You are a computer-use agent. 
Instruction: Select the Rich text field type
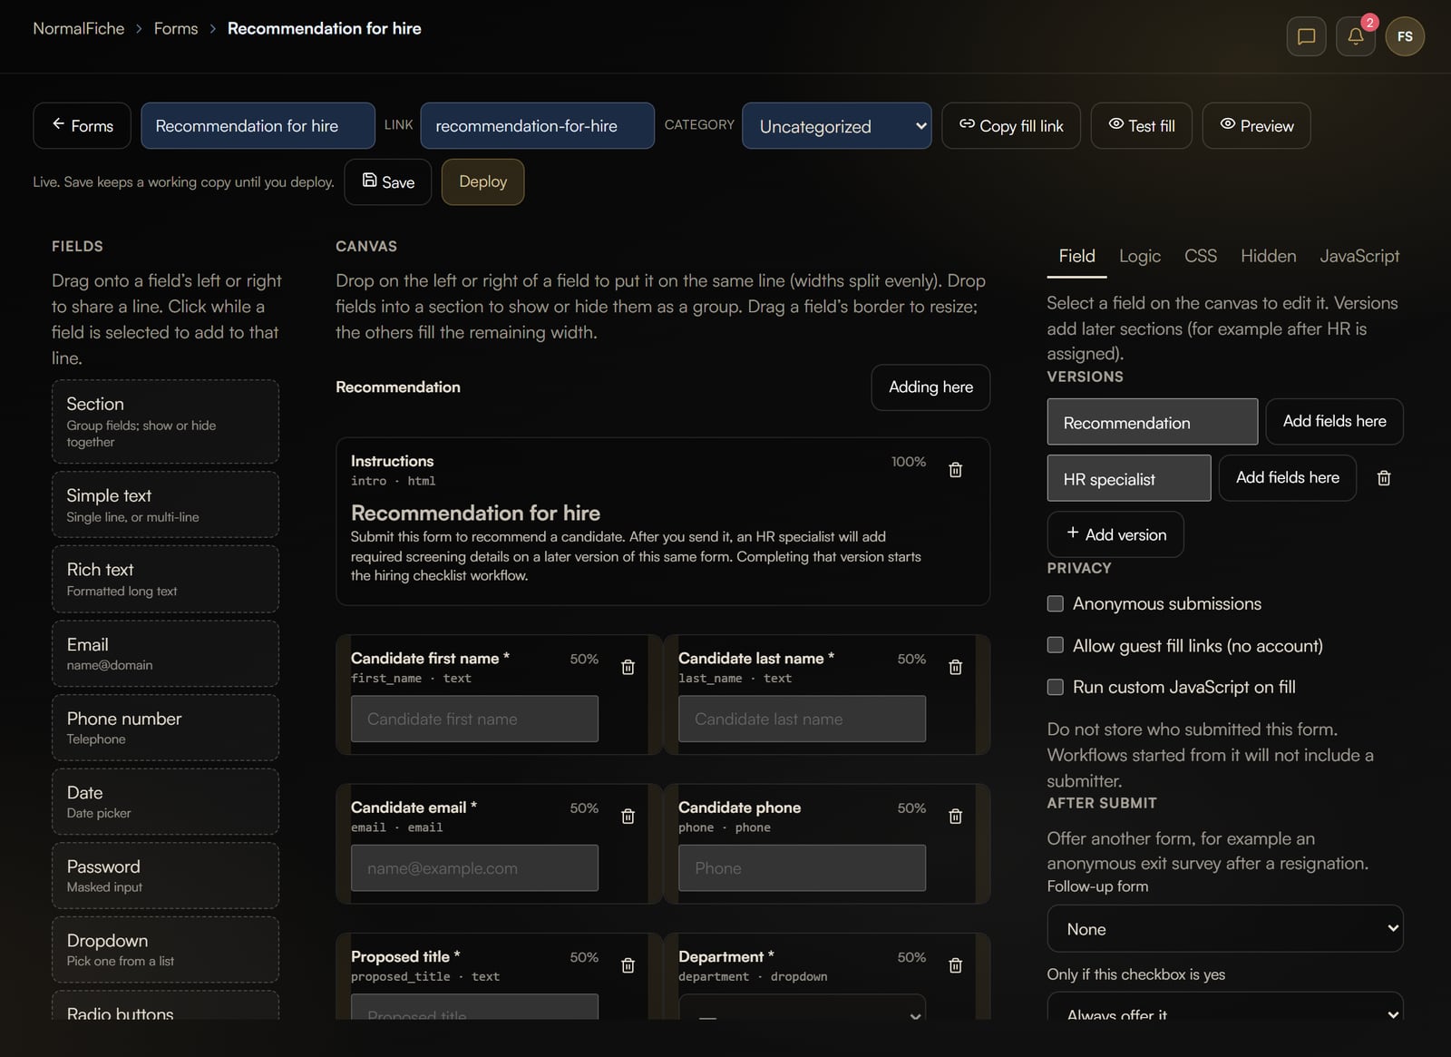[x=165, y=579]
